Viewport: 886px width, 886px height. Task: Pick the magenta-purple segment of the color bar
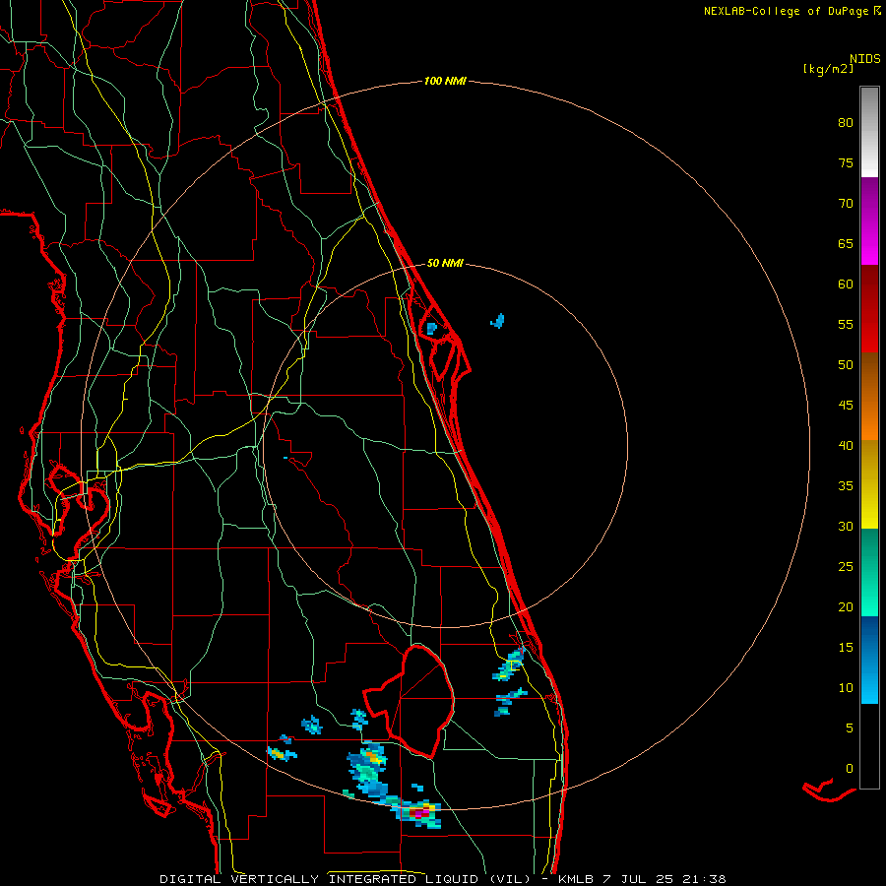[x=869, y=221]
